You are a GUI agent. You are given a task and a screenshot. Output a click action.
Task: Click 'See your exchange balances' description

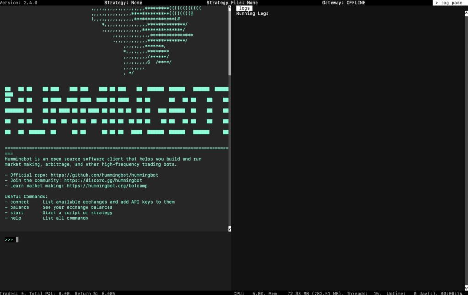click(x=77, y=207)
